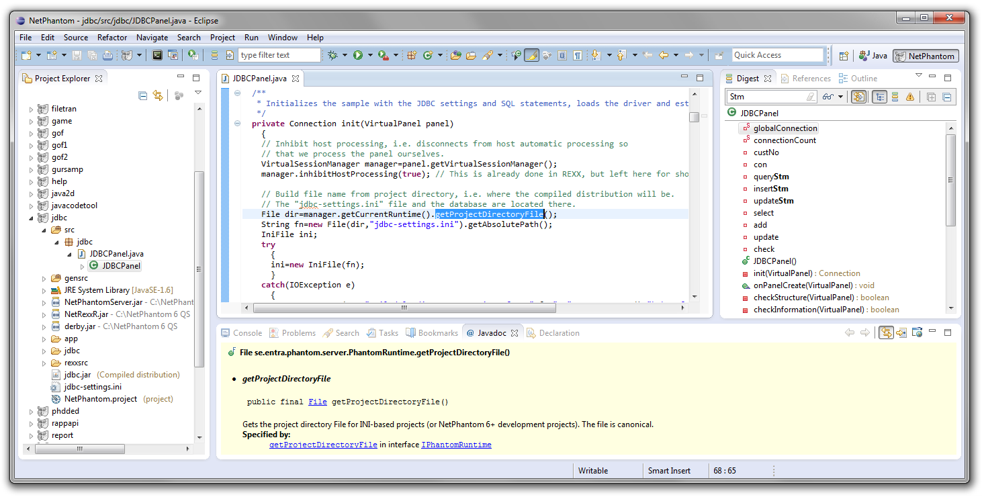This screenshot has width=984, height=497.
Task: Click the Stm filter input in Digest
Action: click(x=772, y=97)
